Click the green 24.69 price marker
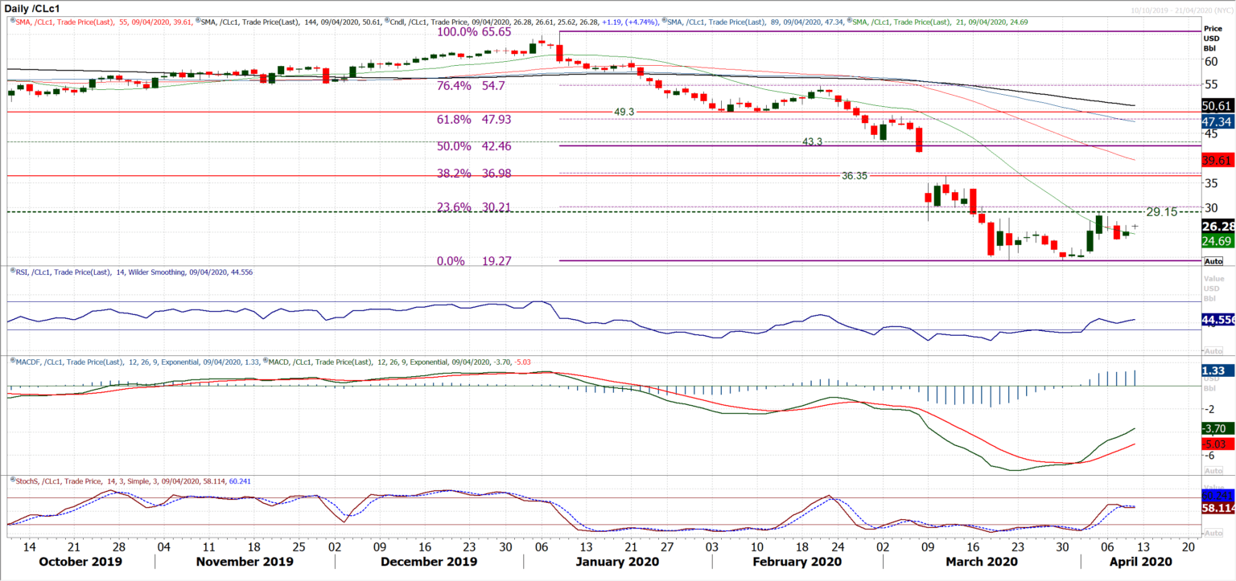Viewport: 1236px width, 581px height. 1217,240
